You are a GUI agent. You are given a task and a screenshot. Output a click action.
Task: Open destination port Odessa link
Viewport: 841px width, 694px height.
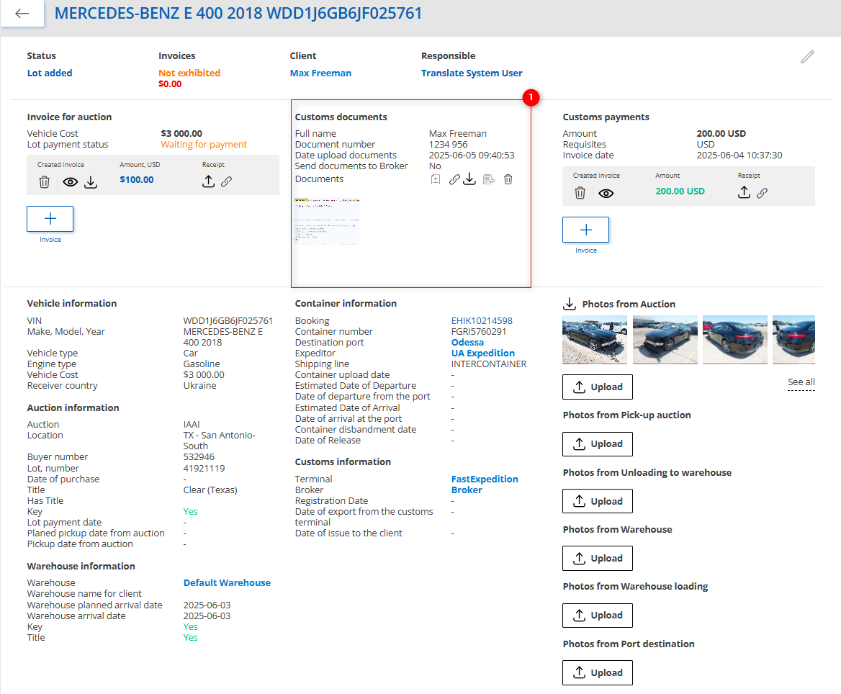[x=467, y=342]
